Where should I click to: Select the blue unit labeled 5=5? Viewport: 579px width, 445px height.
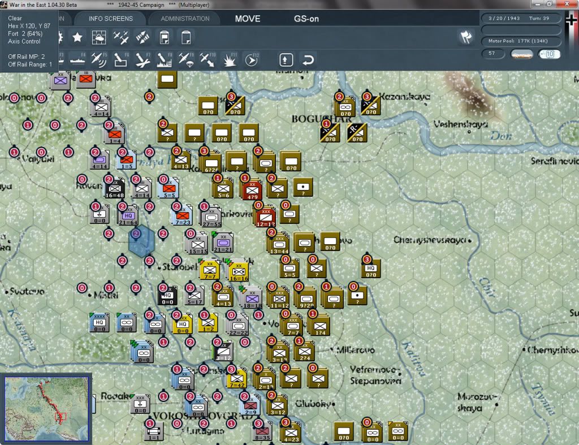(169, 189)
